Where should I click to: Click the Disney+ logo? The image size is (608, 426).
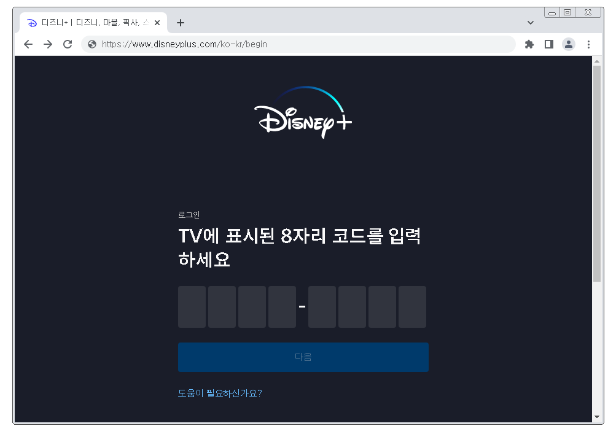(303, 112)
